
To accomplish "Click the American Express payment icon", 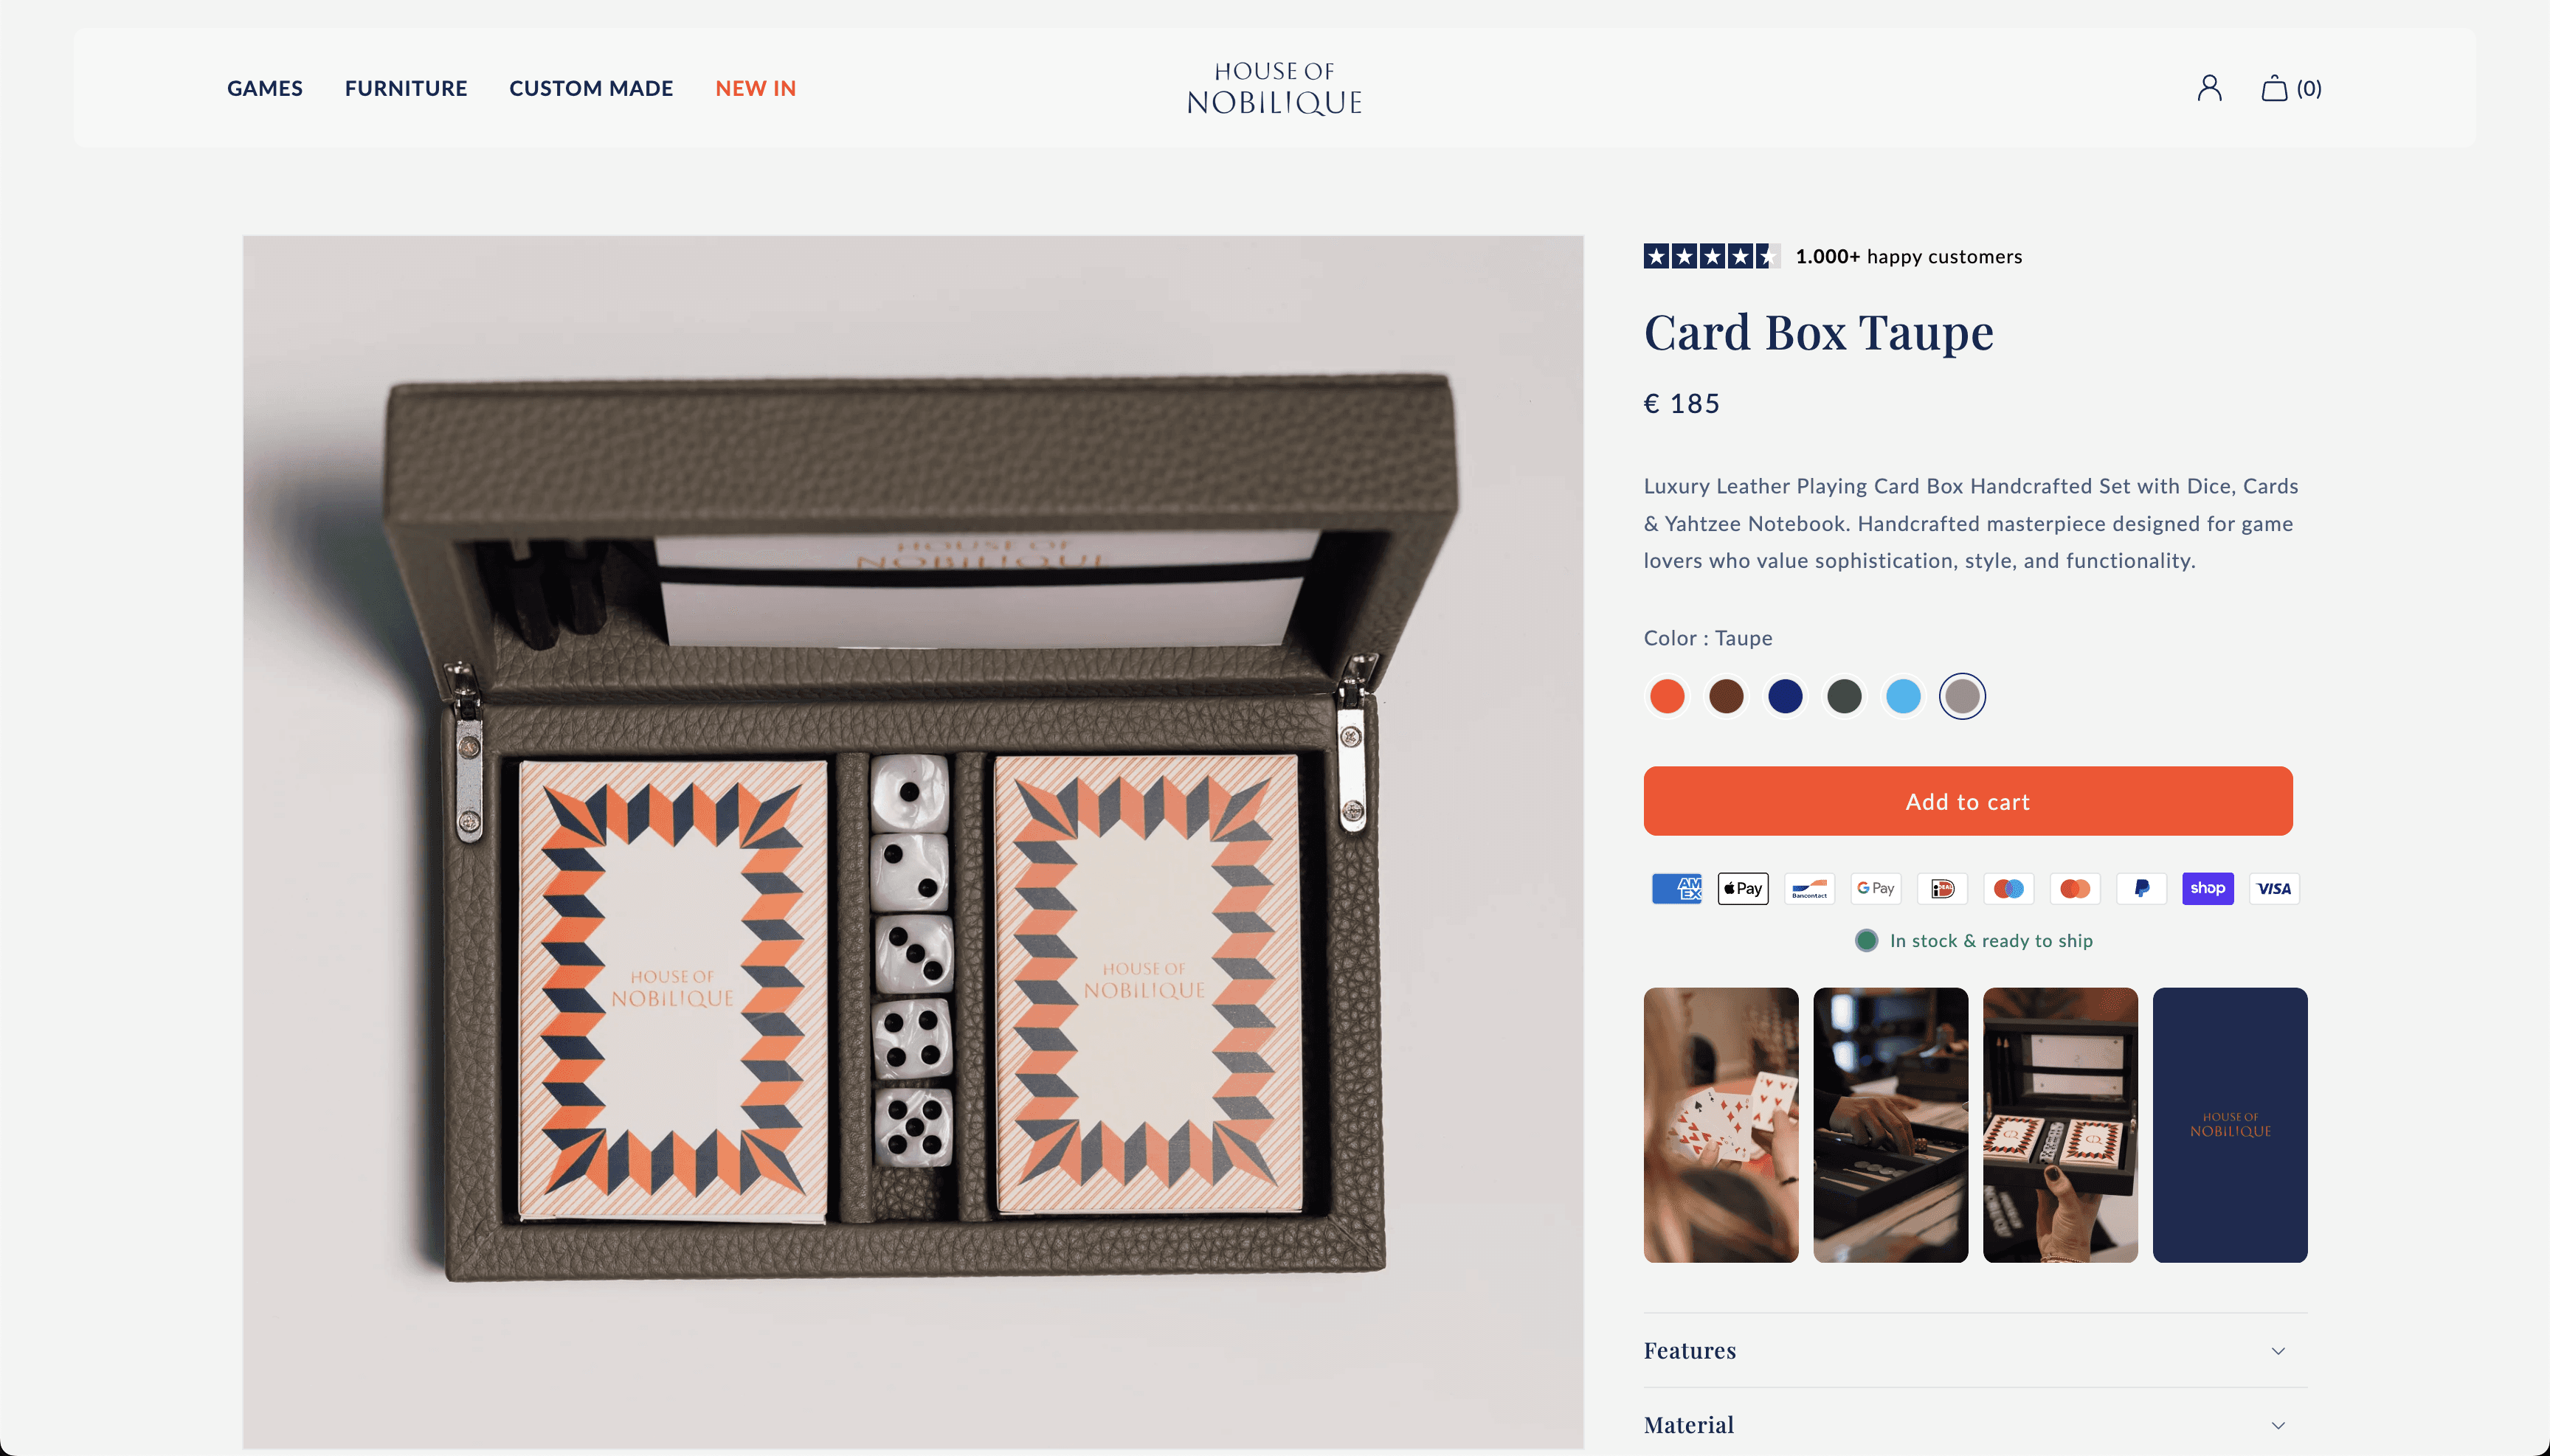I will tap(1676, 888).
